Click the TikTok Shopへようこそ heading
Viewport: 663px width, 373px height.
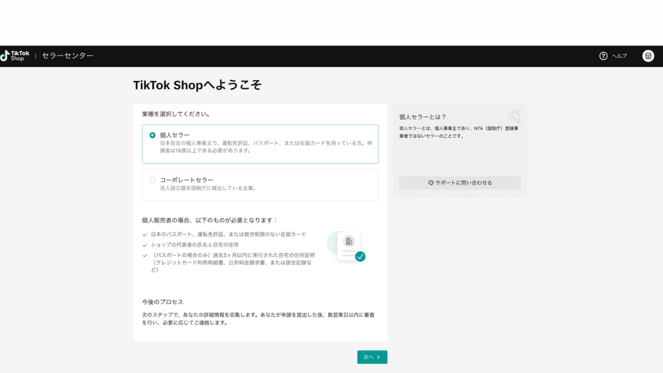197,85
